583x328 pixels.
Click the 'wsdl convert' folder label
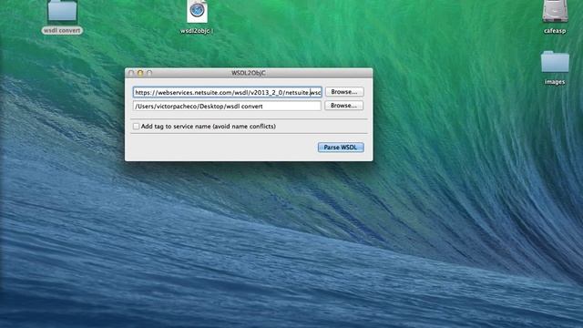[62, 30]
